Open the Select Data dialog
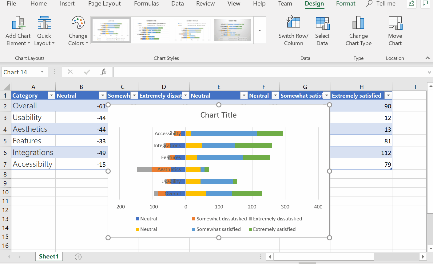 point(322,31)
